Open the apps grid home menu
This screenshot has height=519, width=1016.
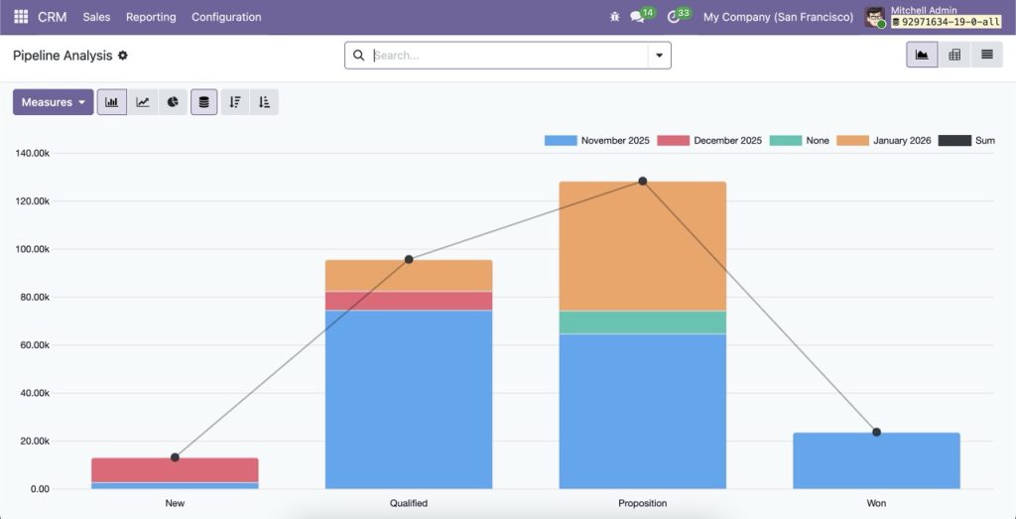[x=21, y=17]
